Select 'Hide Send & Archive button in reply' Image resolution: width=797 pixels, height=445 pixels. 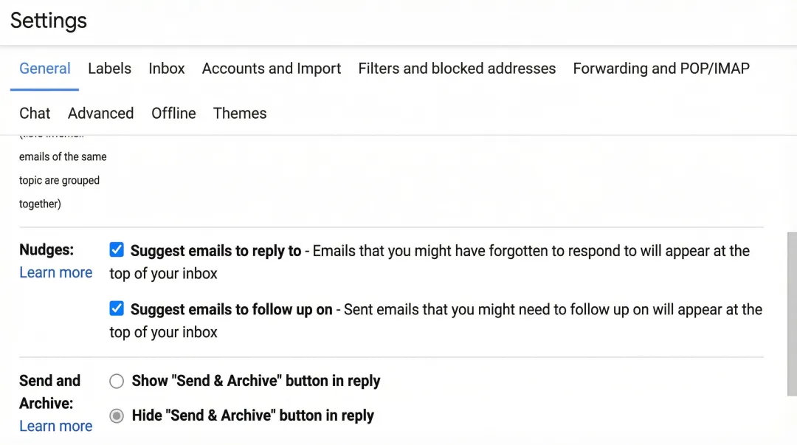click(x=116, y=415)
